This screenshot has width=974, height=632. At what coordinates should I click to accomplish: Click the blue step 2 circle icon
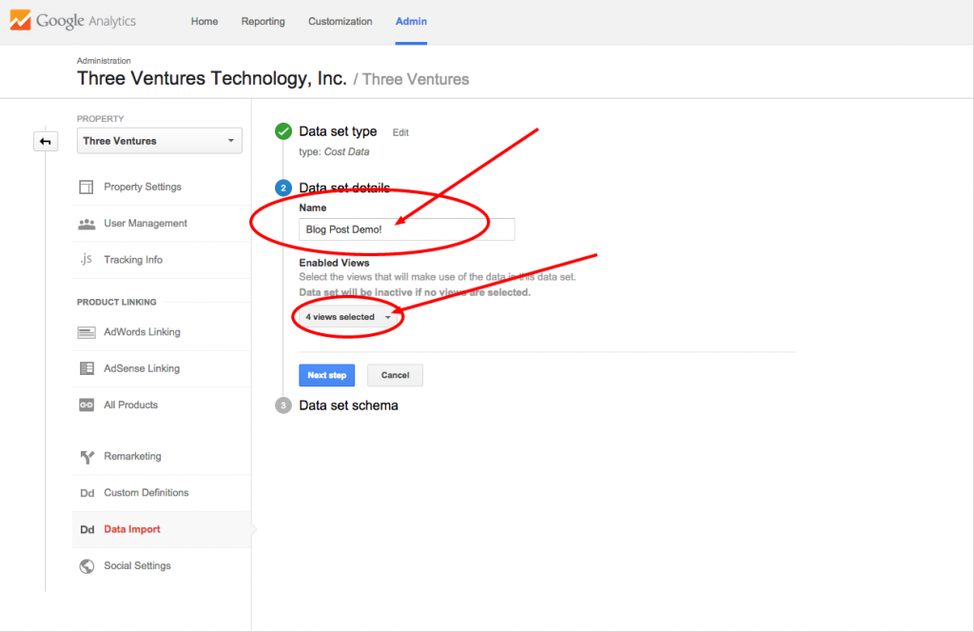[283, 188]
